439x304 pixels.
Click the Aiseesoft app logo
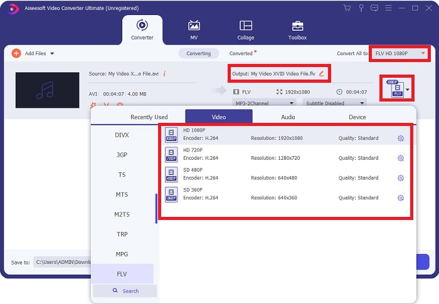coord(13,9)
